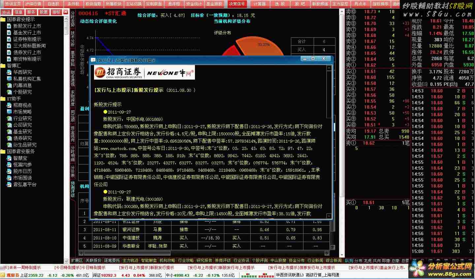Click the 上证 index value in status bar
The width and height of the screenshot is (475, 279).
click(x=36, y=275)
